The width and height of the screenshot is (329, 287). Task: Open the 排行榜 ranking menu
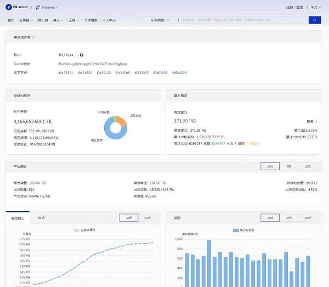(43, 20)
